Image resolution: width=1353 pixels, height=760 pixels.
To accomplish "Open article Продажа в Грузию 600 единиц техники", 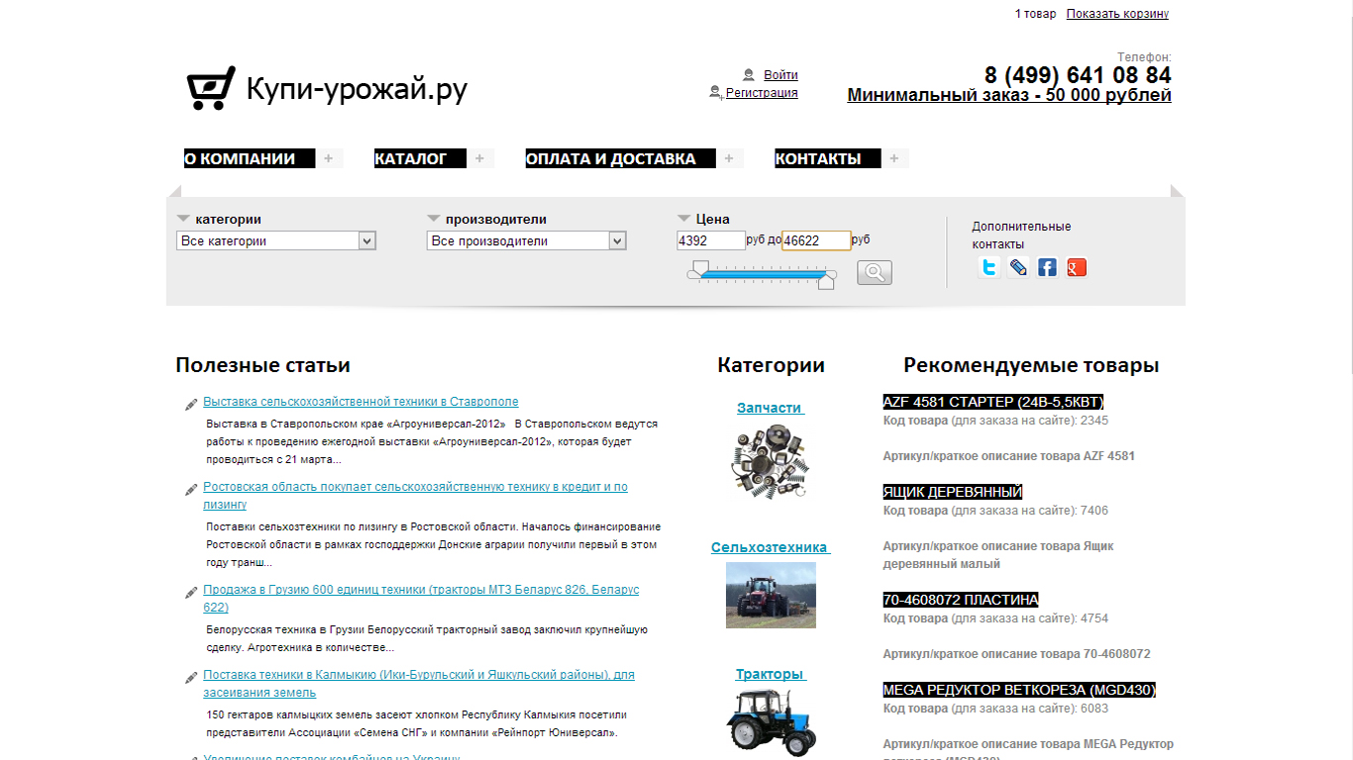I will tap(421, 599).
